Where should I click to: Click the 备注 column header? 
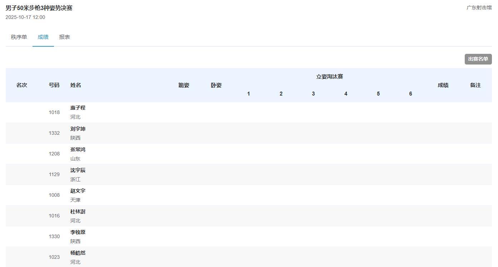pyautogui.click(x=475, y=85)
